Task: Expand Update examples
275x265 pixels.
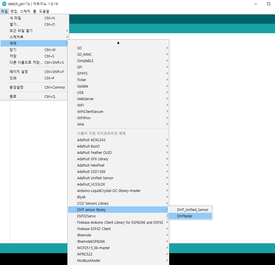Action: click(118, 86)
